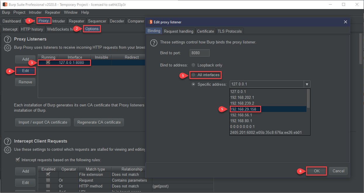Screen dimensions: 364x193
Task: Choose 192.168.56.1 from the address list
Action: (268, 115)
